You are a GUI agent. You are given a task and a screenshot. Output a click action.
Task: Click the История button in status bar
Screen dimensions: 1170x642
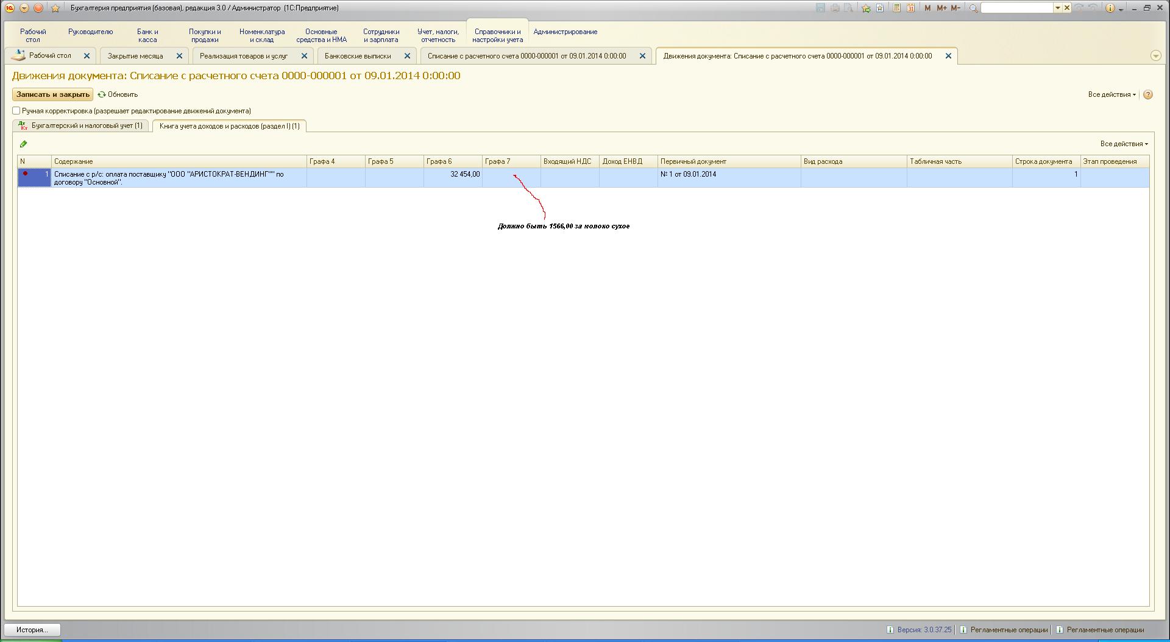[x=32, y=630]
